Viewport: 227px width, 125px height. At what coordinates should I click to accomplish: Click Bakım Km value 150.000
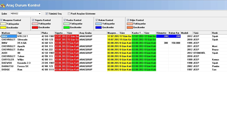point(175,43)
